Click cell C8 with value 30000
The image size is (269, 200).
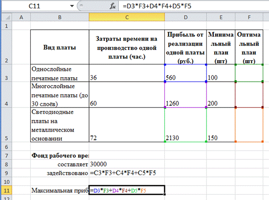point(127,164)
